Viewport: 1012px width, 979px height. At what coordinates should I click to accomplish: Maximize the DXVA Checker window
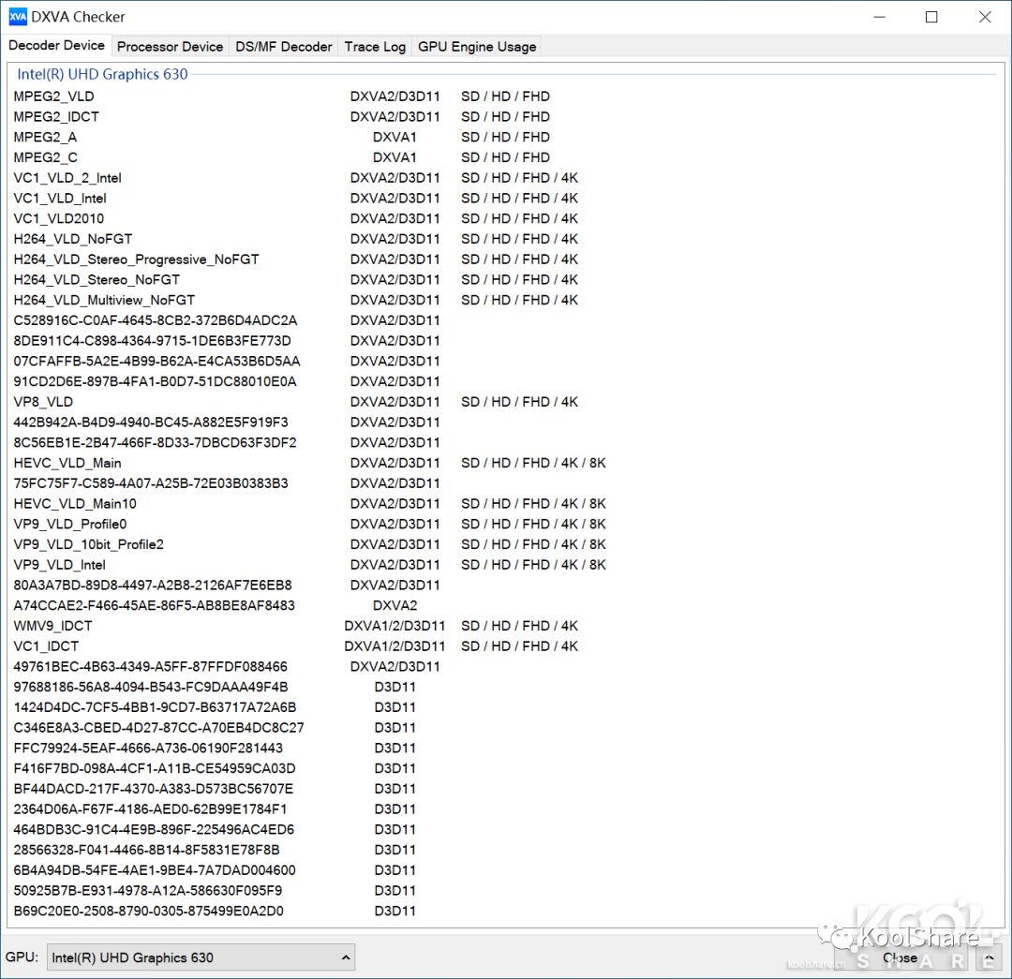click(x=931, y=17)
